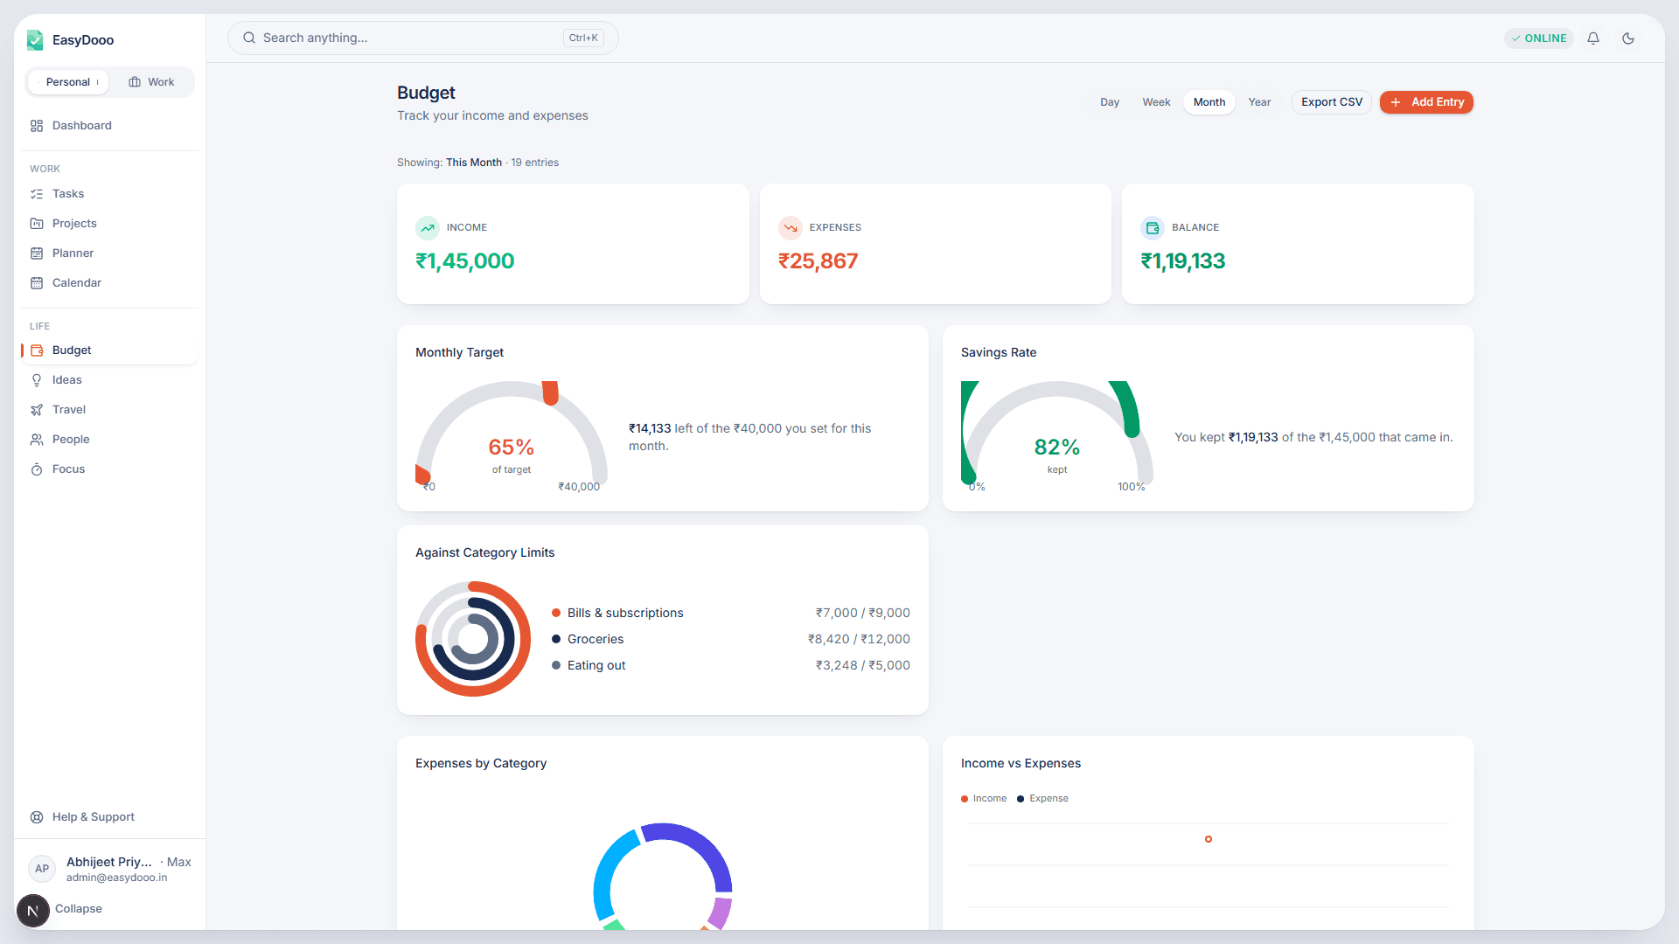Click the EasyDooo logo icon

coord(35,40)
